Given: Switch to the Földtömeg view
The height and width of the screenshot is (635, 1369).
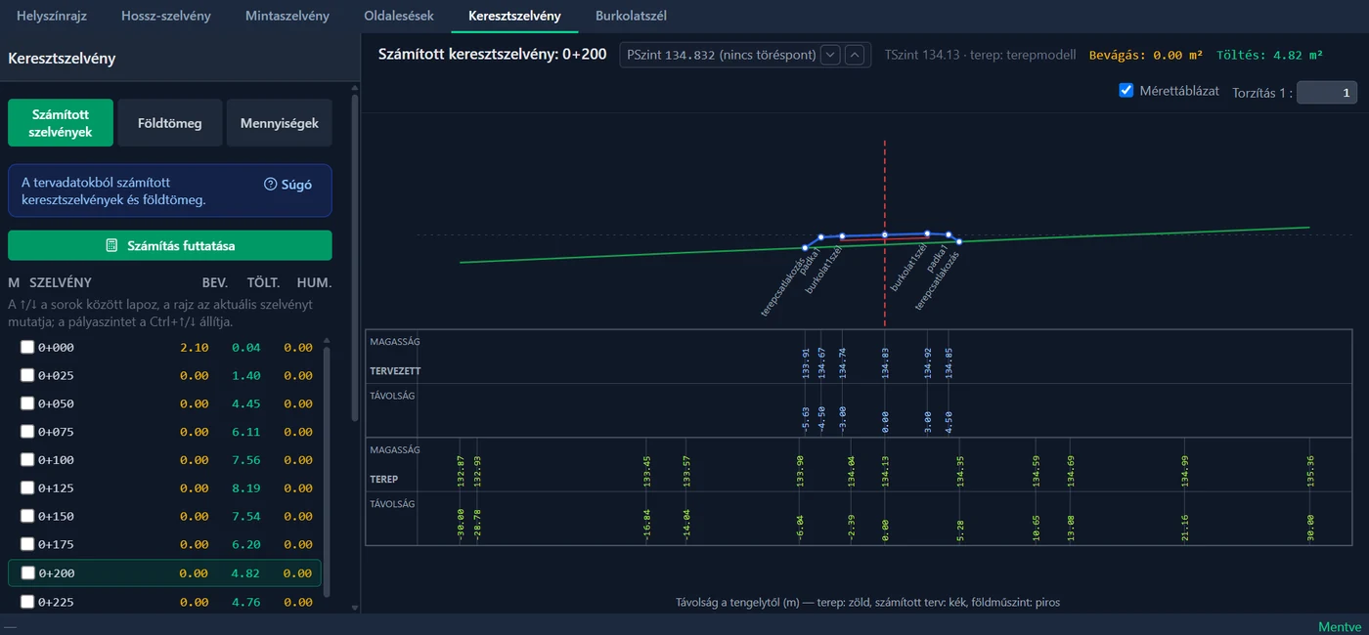Looking at the screenshot, I should tap(170, 123).
